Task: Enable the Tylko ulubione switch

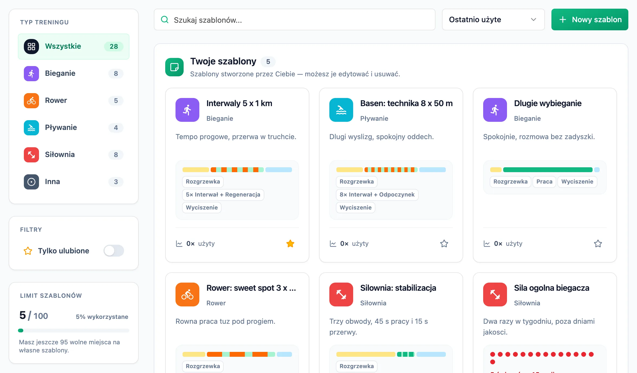Action: pos(114,251)
